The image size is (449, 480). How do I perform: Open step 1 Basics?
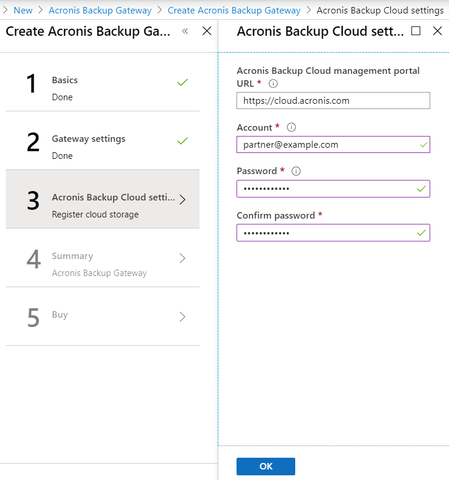(103, 81)
